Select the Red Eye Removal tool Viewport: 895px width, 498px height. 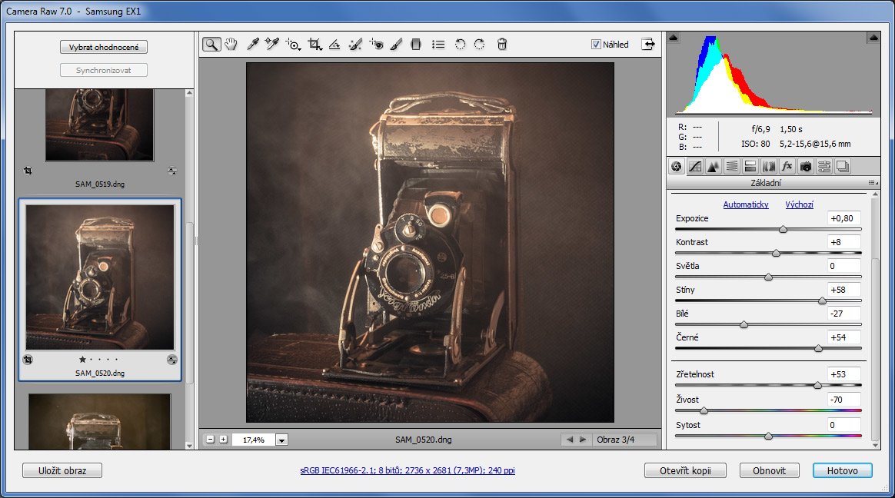pos(376,45)
